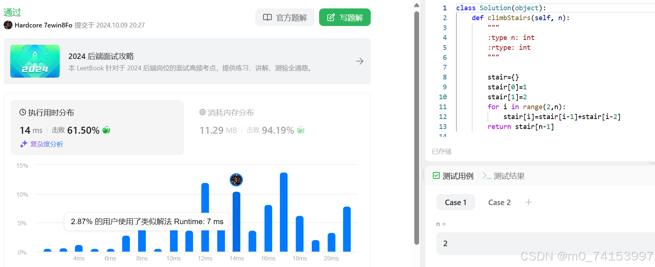The width and height of the screenshot is (655, 267).
Task: Click code line 2 def climbStairs
Action: 521,18
